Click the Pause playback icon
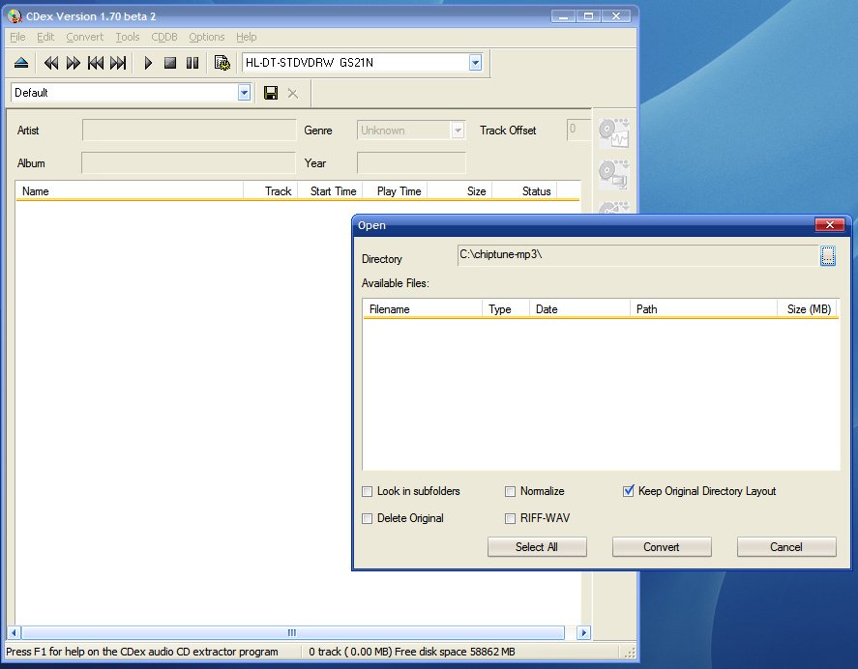Image resolution: width=858 pixels, height=669 pixels. click(x=192, y=63)
